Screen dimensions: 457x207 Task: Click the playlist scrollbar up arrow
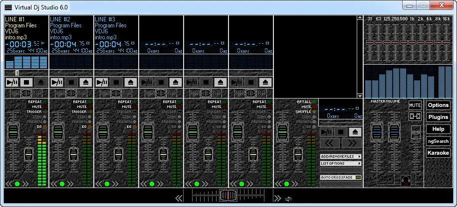360,18
